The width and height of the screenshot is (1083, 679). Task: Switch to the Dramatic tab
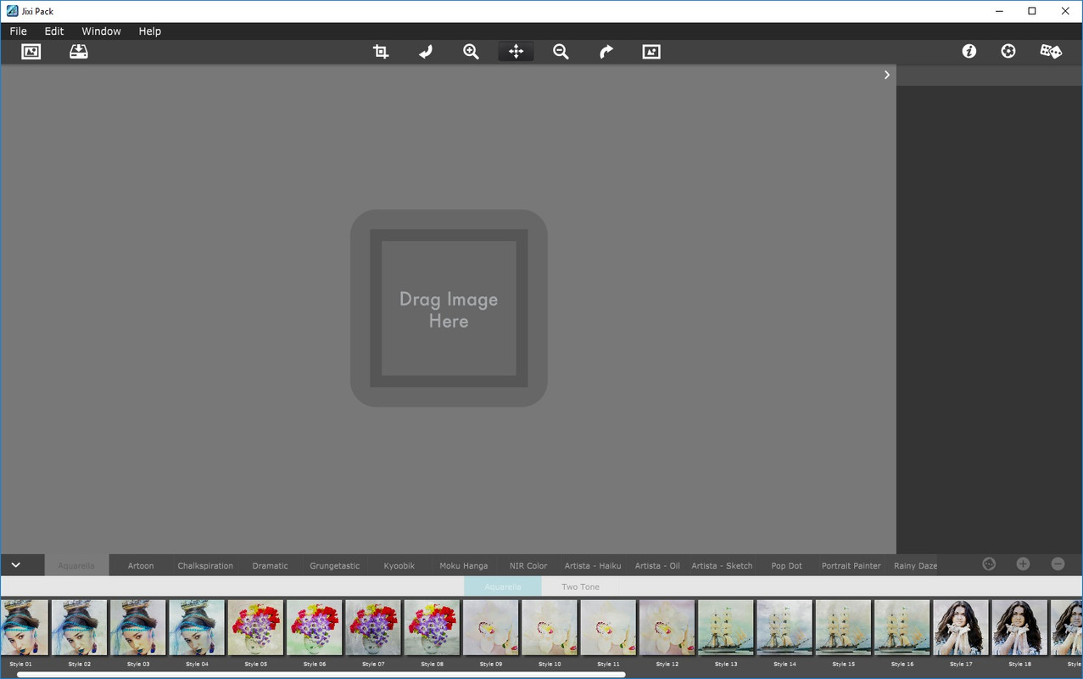click(x=271, y=565)
